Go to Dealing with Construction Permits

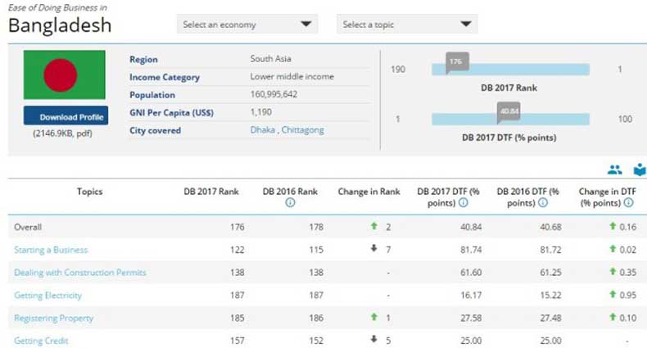coord(80,273)
